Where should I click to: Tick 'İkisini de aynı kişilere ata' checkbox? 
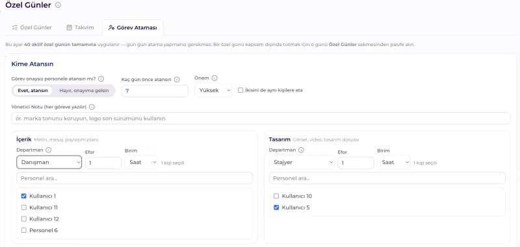[x=240, y=90]
